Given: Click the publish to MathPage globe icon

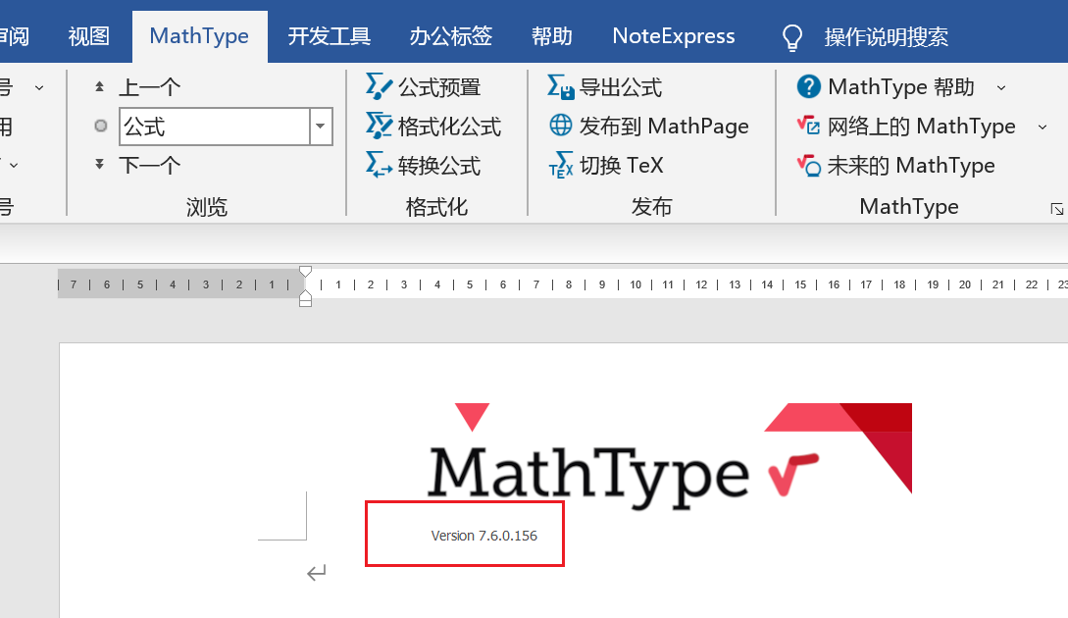Looking at the screenshot, I should pos(561,126).
